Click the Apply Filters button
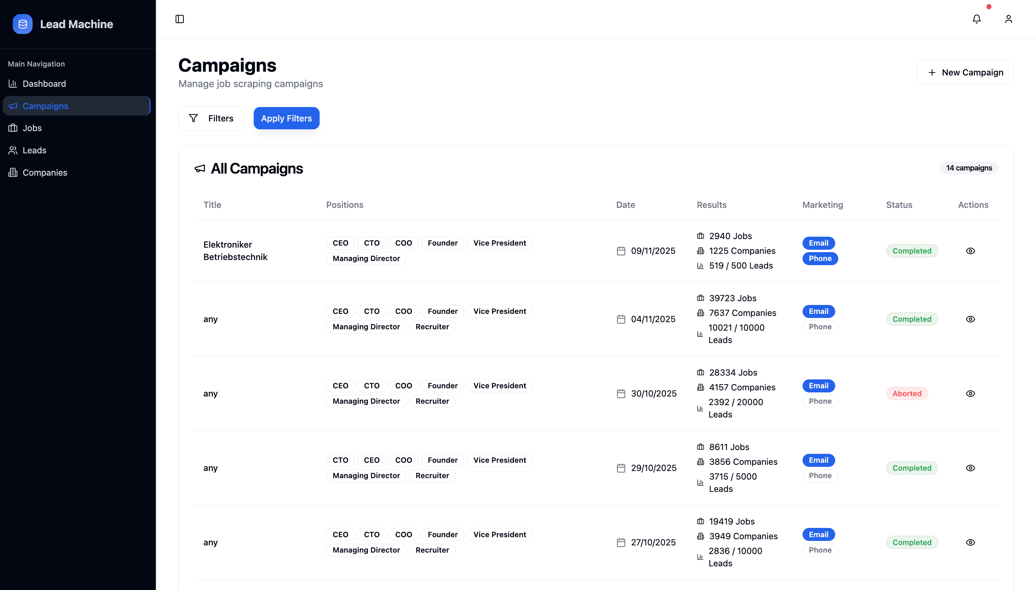 [286, 118]
